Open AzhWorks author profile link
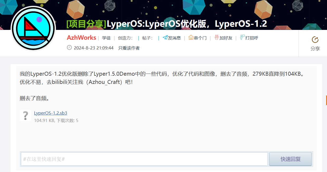The image size is (327, 172). [x=82, y=38]
